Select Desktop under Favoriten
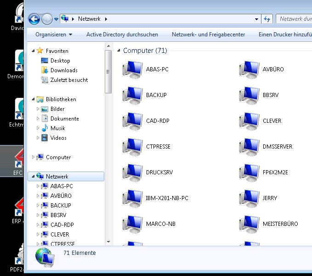The height and width of the screenshot is (276, 312). [x=60, y=61]
